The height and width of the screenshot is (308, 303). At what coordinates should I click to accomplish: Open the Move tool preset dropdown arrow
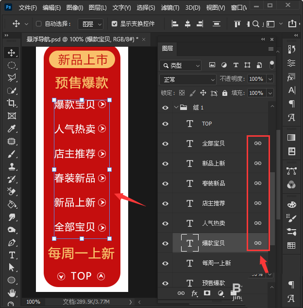(26, 24)
